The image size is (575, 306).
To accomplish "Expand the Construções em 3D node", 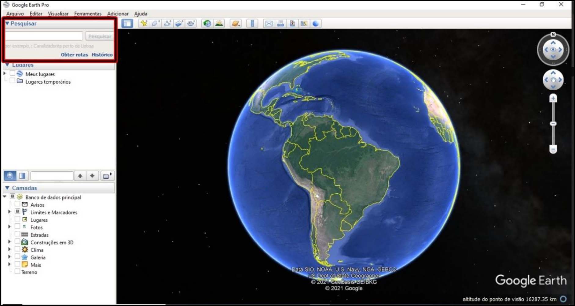I will click(9, 241).
